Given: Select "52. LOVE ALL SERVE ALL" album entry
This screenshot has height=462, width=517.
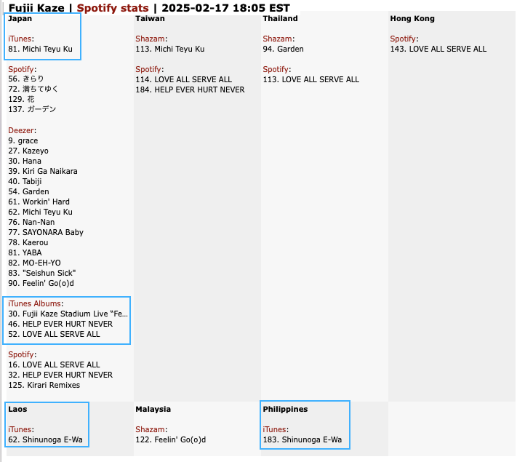Looking at the screenshot, I should click(x=54, y=334).
